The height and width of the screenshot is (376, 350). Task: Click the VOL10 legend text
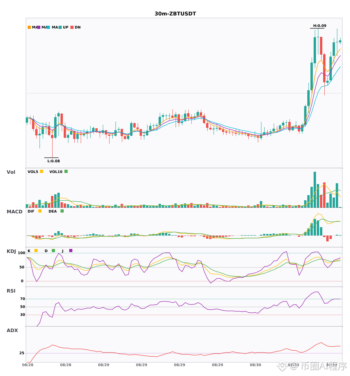[56, 172]
